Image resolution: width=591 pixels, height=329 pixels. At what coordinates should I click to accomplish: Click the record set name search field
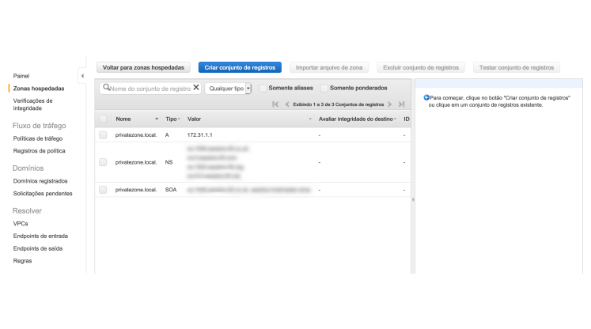pyautogui.click(x=149, y=89)
